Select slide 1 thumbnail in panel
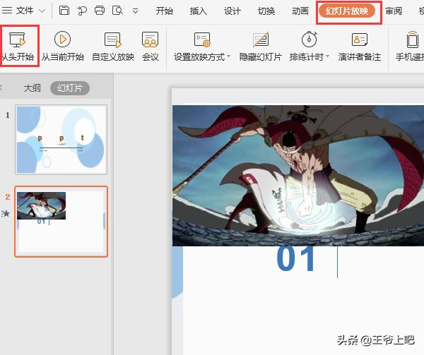424x355 pixels. (61, 140)
